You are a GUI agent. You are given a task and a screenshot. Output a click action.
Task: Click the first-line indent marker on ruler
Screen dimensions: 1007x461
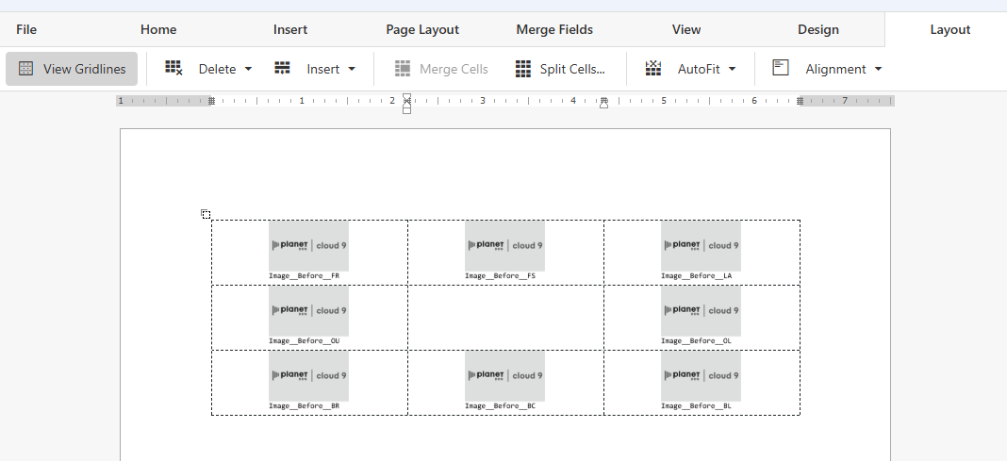[406, 97]
